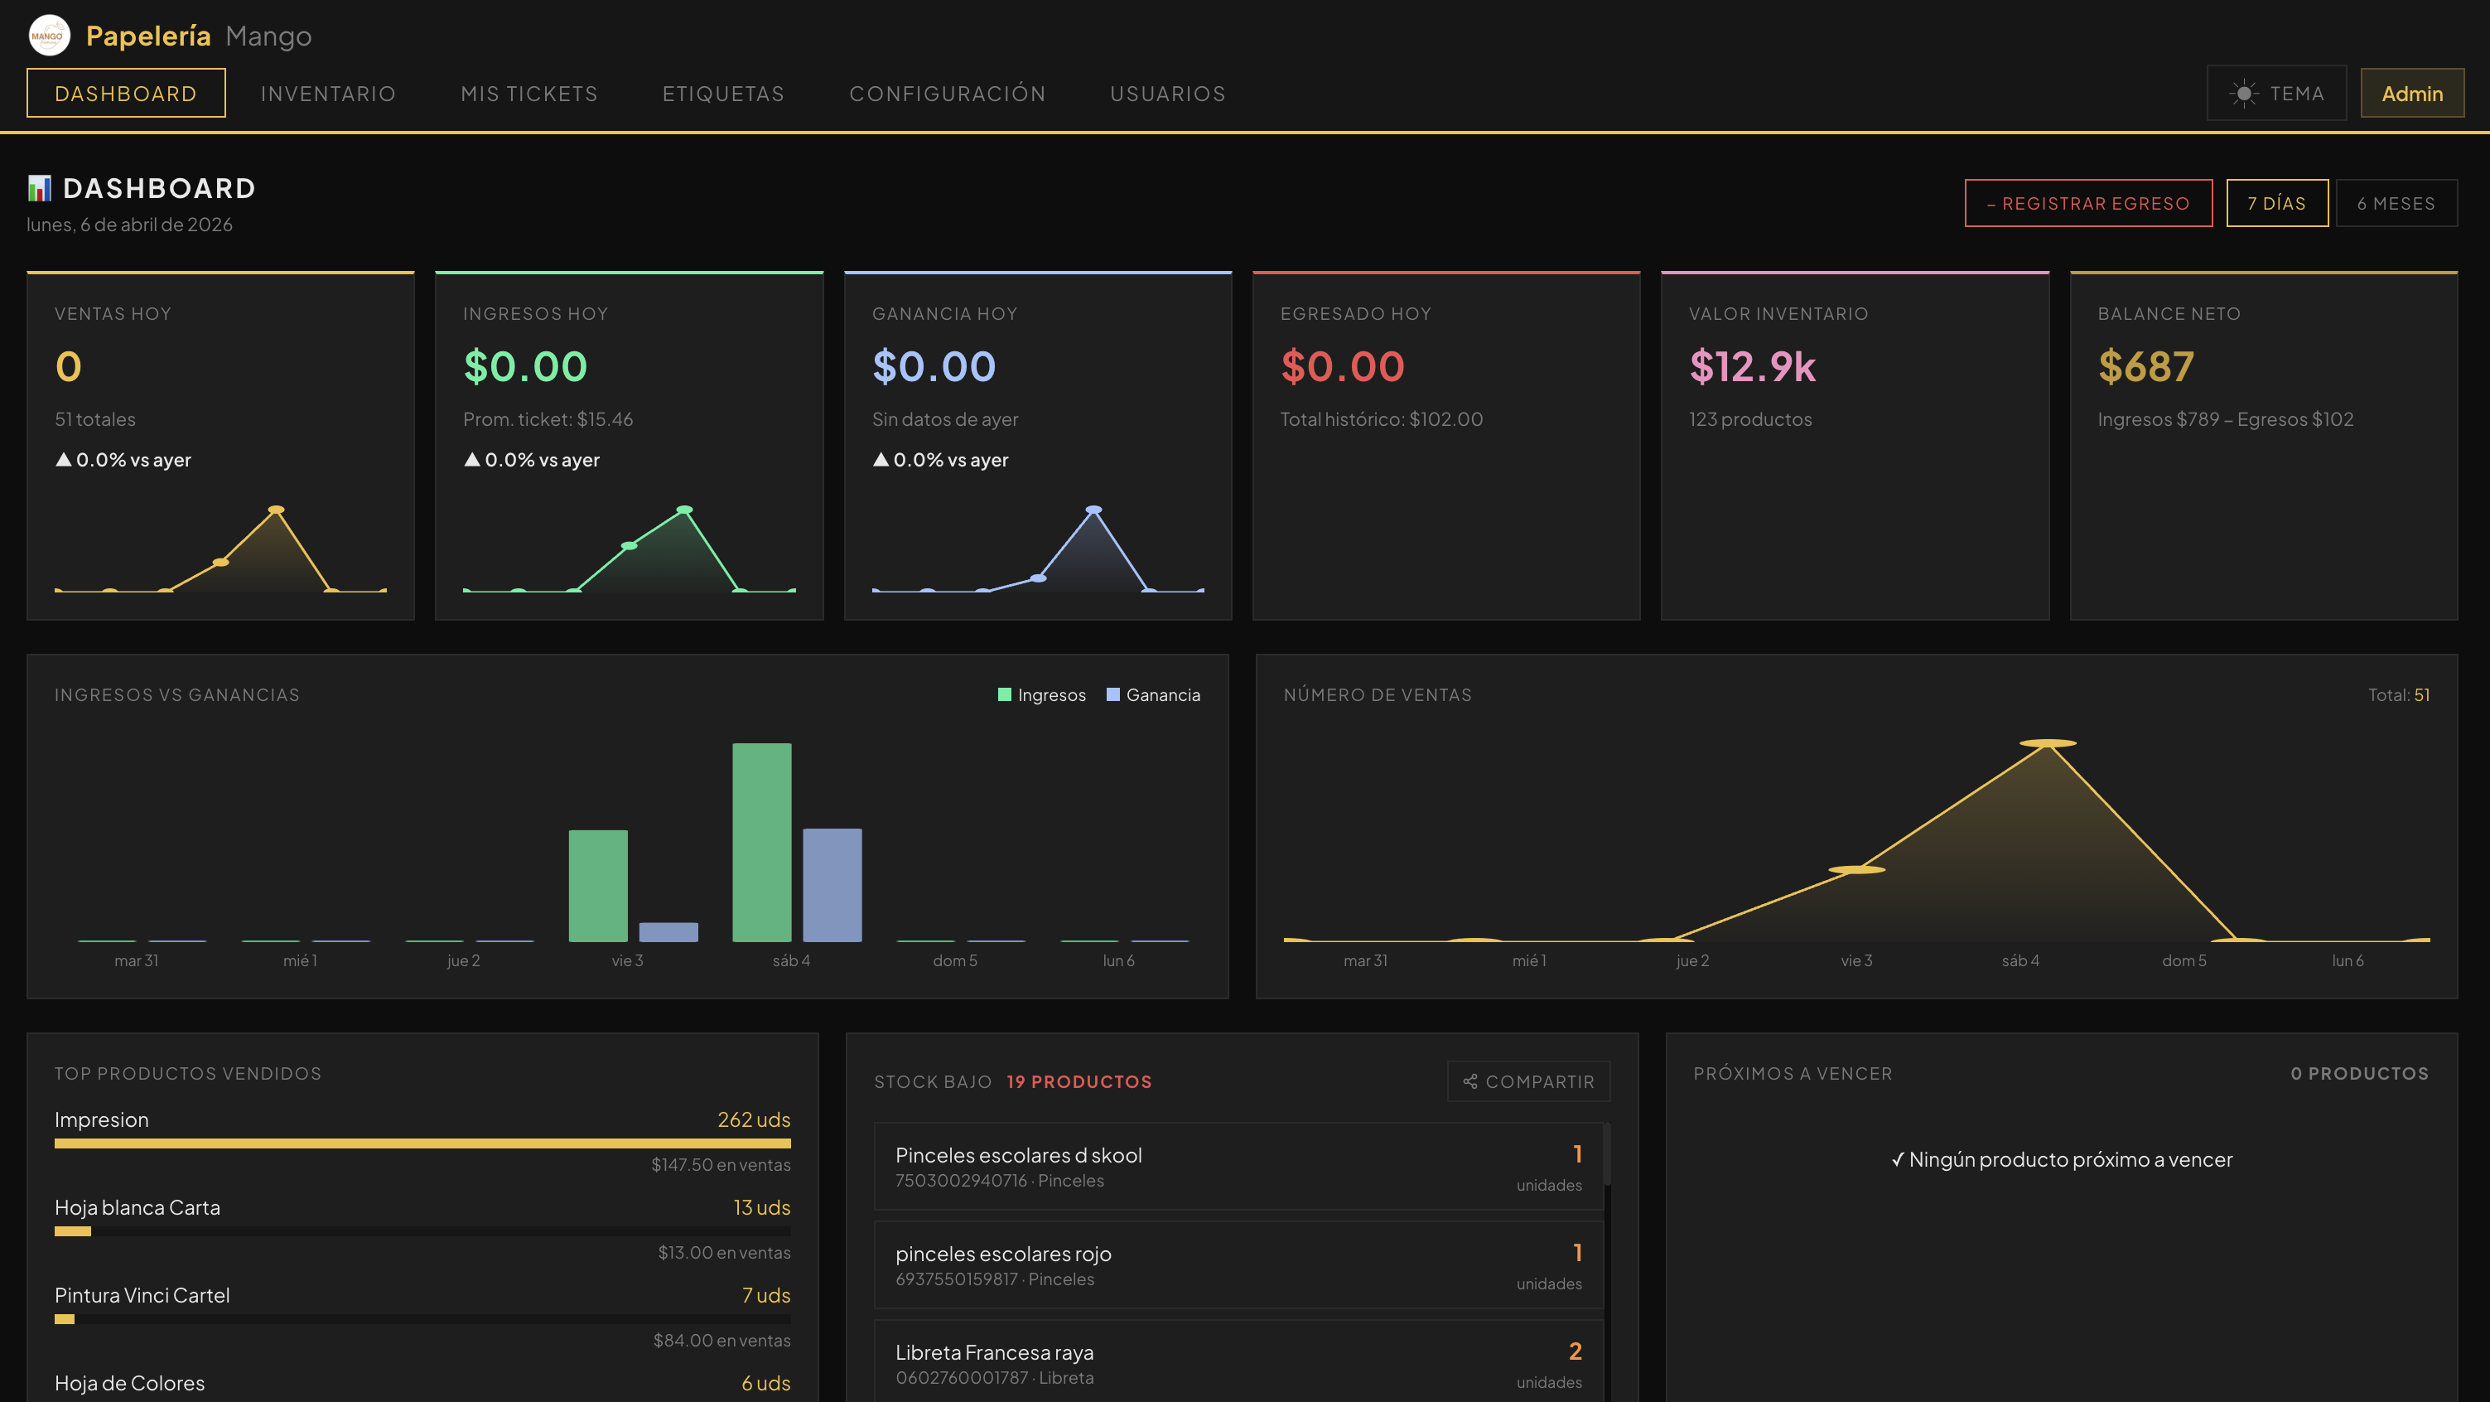Click the Total: 51 sales label
The image size is (2490, 1402).
2398,694
